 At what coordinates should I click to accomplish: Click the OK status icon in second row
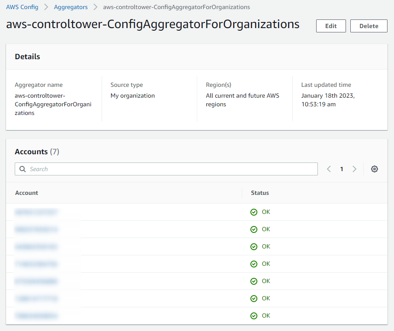(x=254, y=229)
